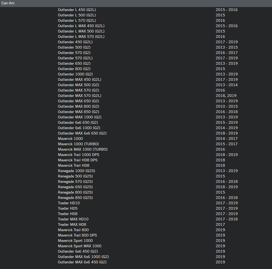This screenshot has height=269, width=272.
Task: Select Outlander 800 (G2) model
Action: [74, 69]
